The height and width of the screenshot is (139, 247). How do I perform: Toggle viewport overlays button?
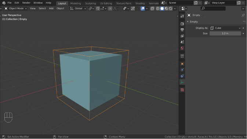(142, 8)
